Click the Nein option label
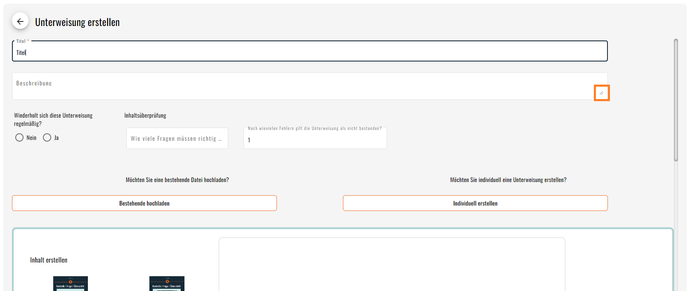690x291 pixels. 31,138
